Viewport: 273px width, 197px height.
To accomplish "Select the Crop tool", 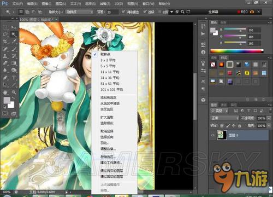I will pyautogui.click(x=5, y=42).
